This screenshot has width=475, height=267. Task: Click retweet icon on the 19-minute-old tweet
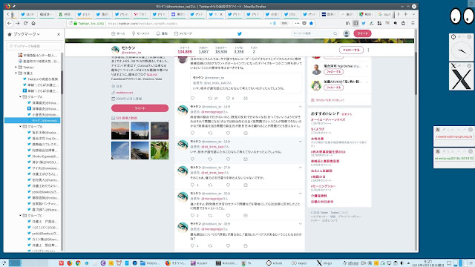[x=210, y=159]
